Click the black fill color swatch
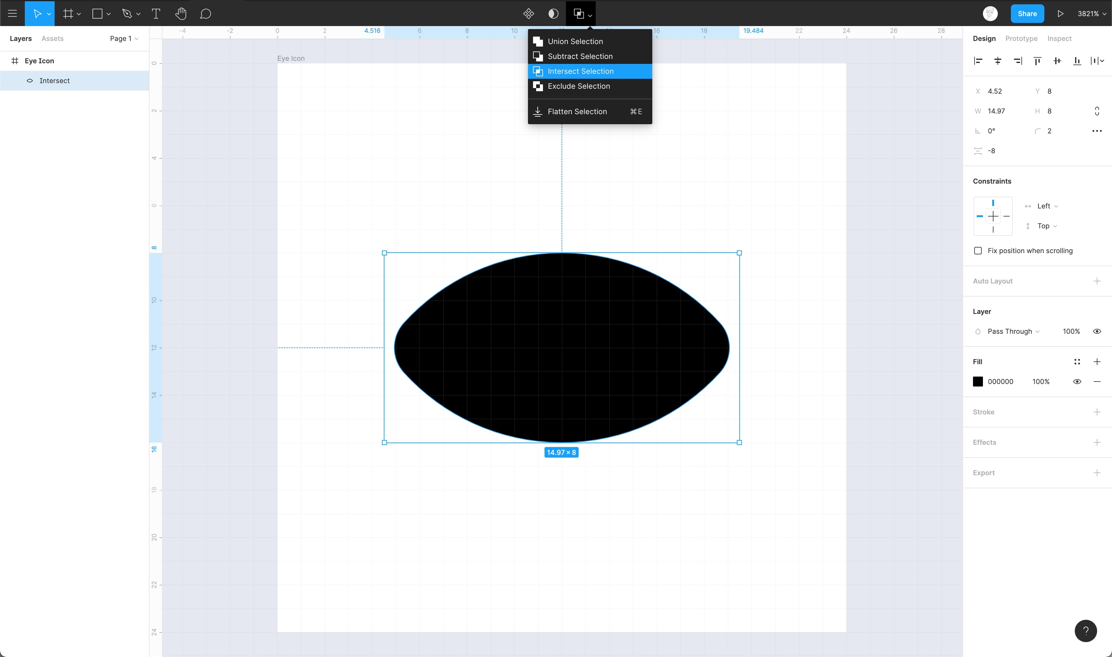The image size is (1112, 657). click(978, 382)
